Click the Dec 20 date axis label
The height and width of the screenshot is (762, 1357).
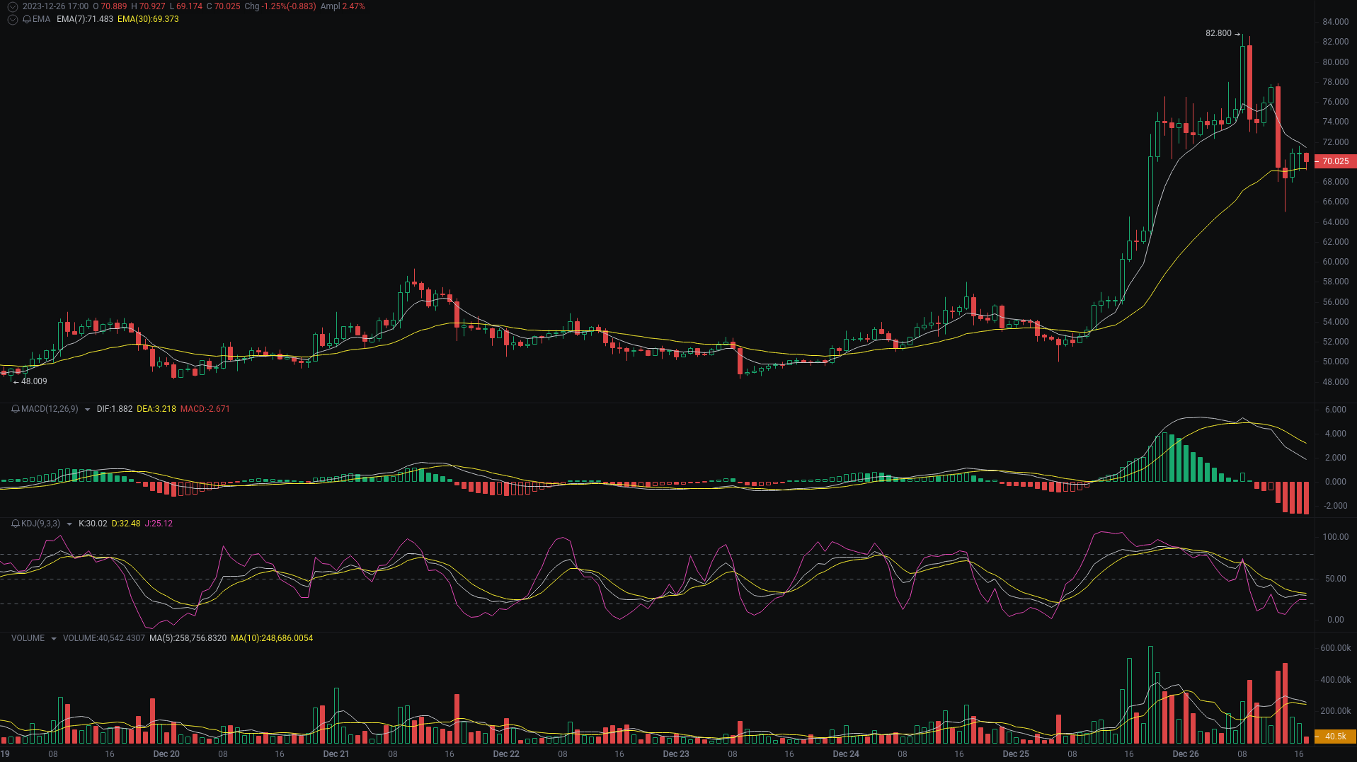click(166, 754)
